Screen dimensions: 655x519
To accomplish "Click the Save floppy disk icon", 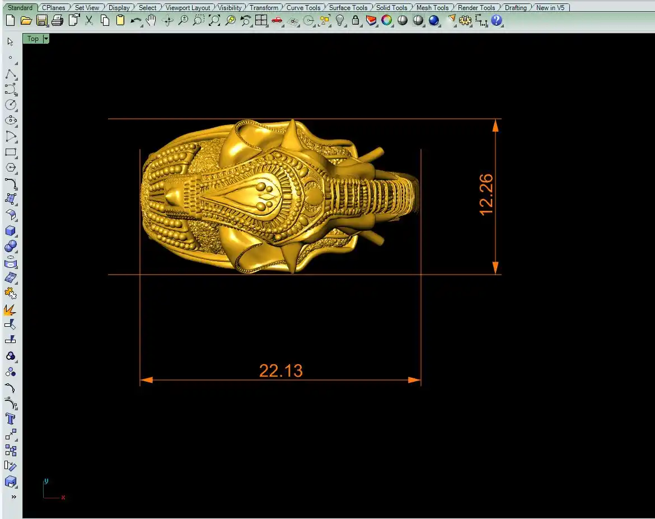I will coord(41,21).
